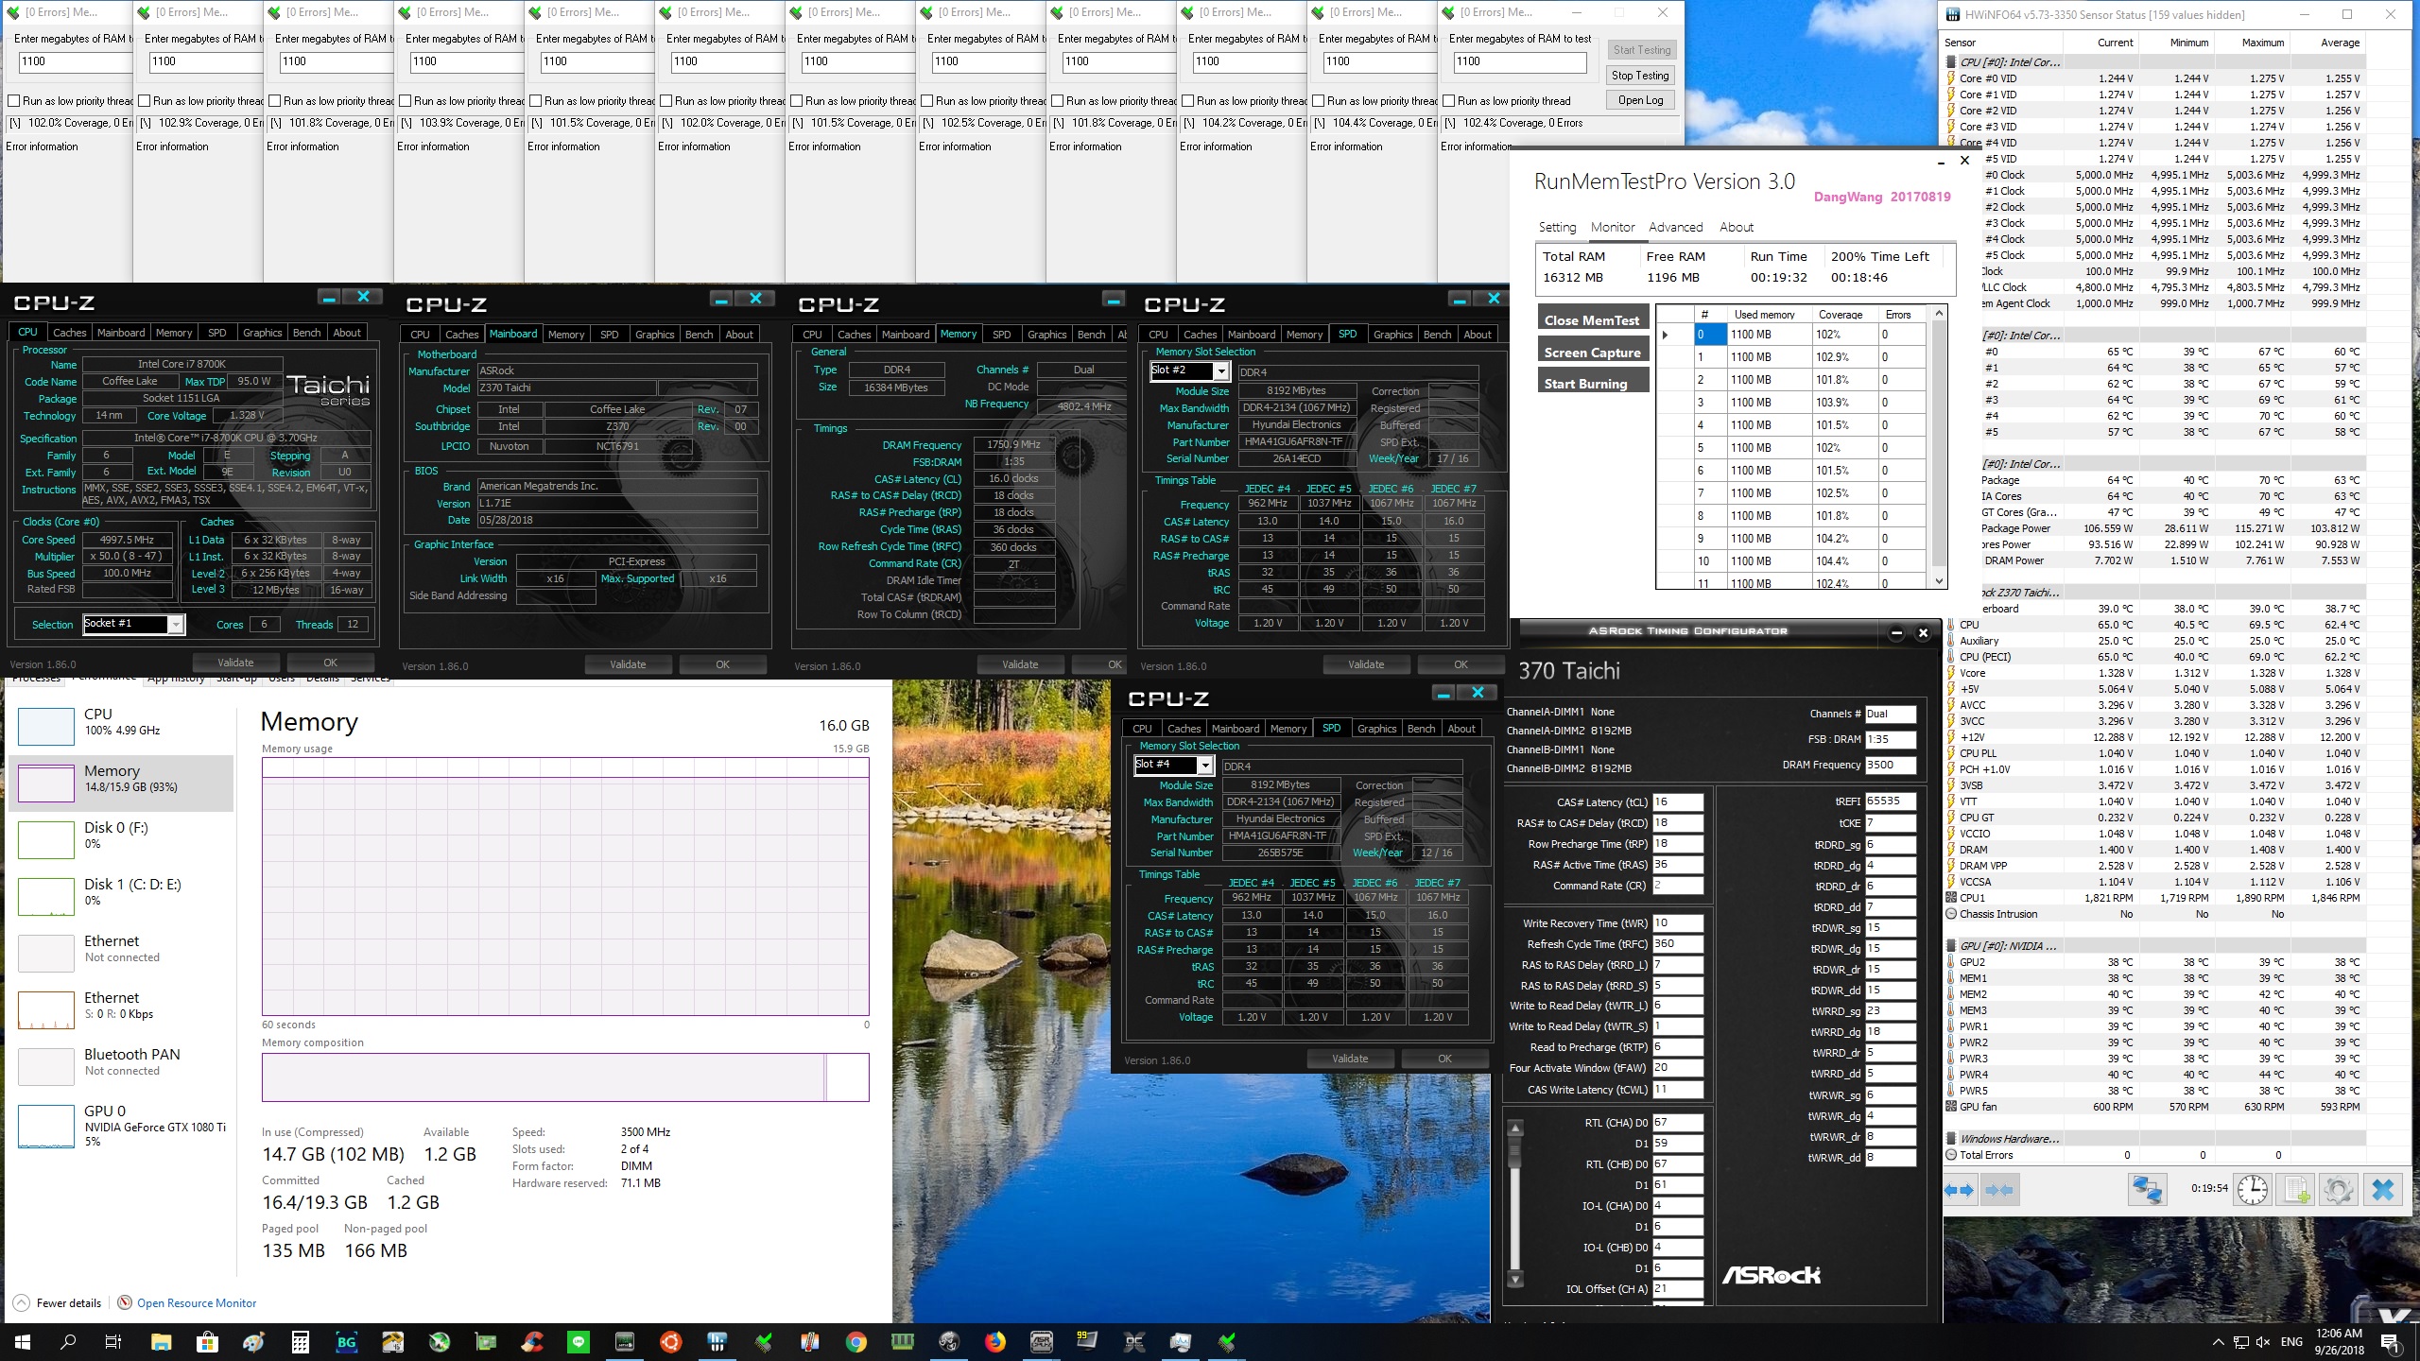Click Stop Testing in MemTest window
This screenshot has width=2420, height=1361.
point(1640,76)
